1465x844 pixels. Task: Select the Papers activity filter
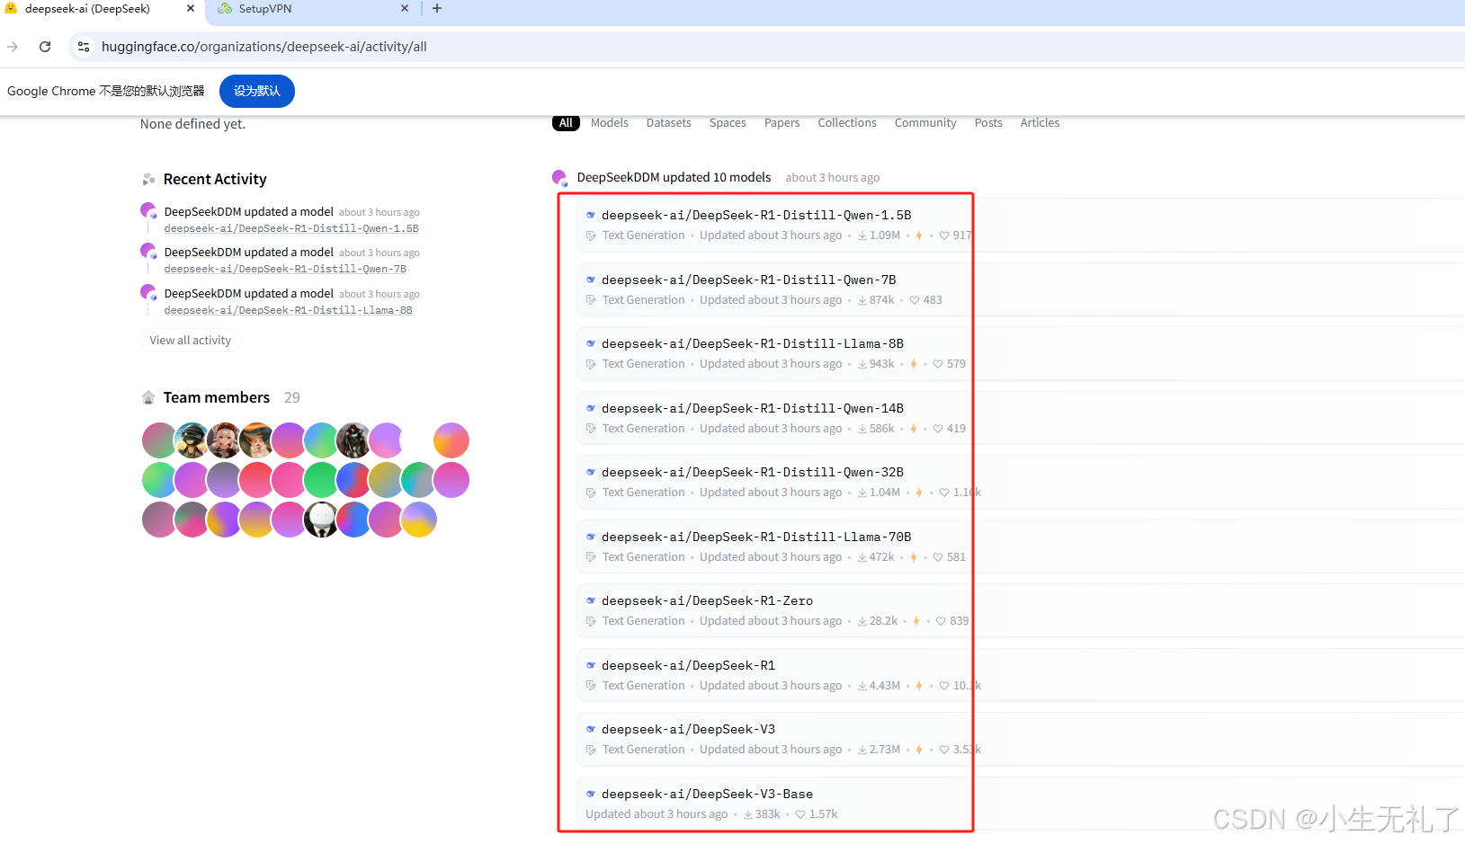[x=782, y=123]
